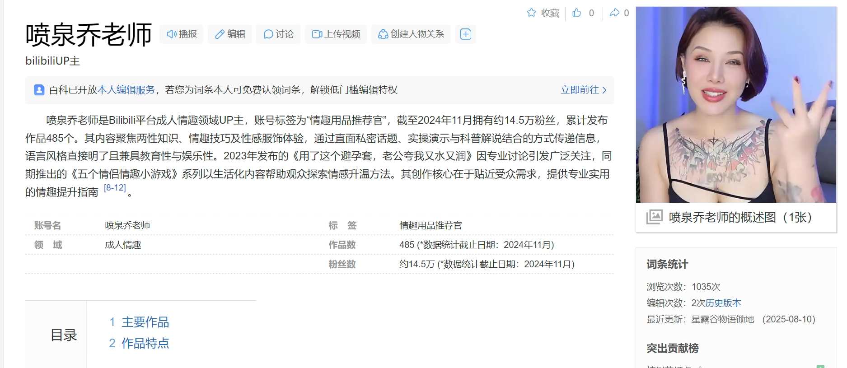Click the 喷泉乔老师的概述图 caption
This screenshot has width=847, height=368.
tap(740, 217)
